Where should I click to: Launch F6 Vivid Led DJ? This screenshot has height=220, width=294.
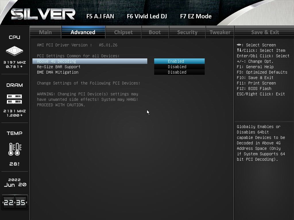147,16
